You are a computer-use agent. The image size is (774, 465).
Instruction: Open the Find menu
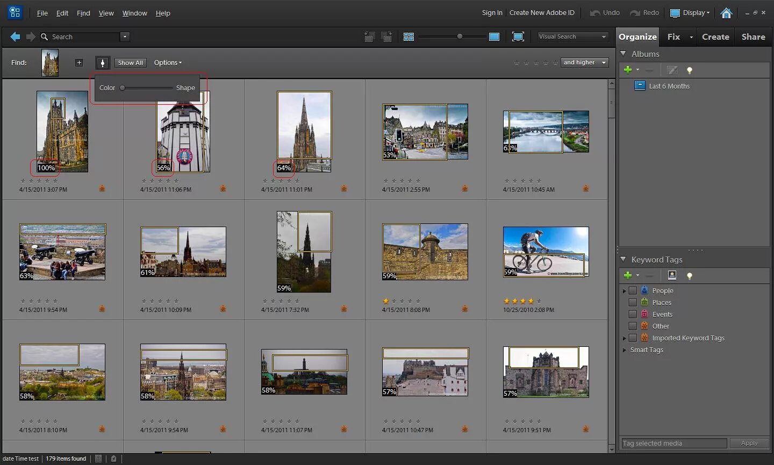coord(83,13)
